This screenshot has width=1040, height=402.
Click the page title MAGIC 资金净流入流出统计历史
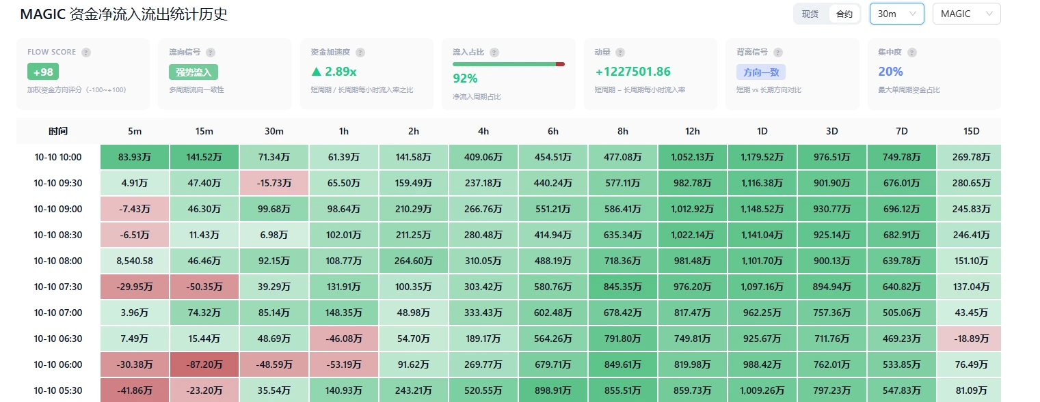click(124, 14)
